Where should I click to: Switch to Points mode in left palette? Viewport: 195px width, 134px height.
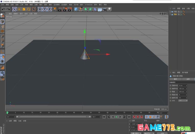(2, 36)
